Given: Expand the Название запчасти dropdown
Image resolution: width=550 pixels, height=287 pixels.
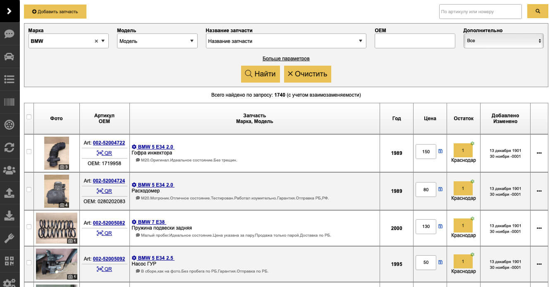Looking at the screenshot, I should click(286, 41).
